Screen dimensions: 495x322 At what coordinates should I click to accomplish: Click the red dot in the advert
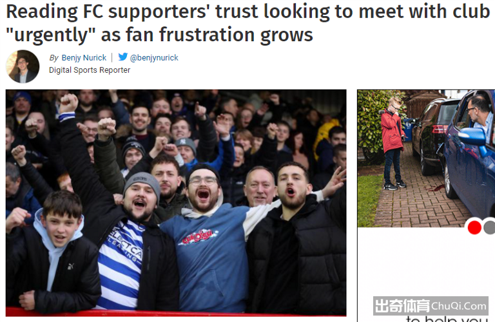(474, 227)
